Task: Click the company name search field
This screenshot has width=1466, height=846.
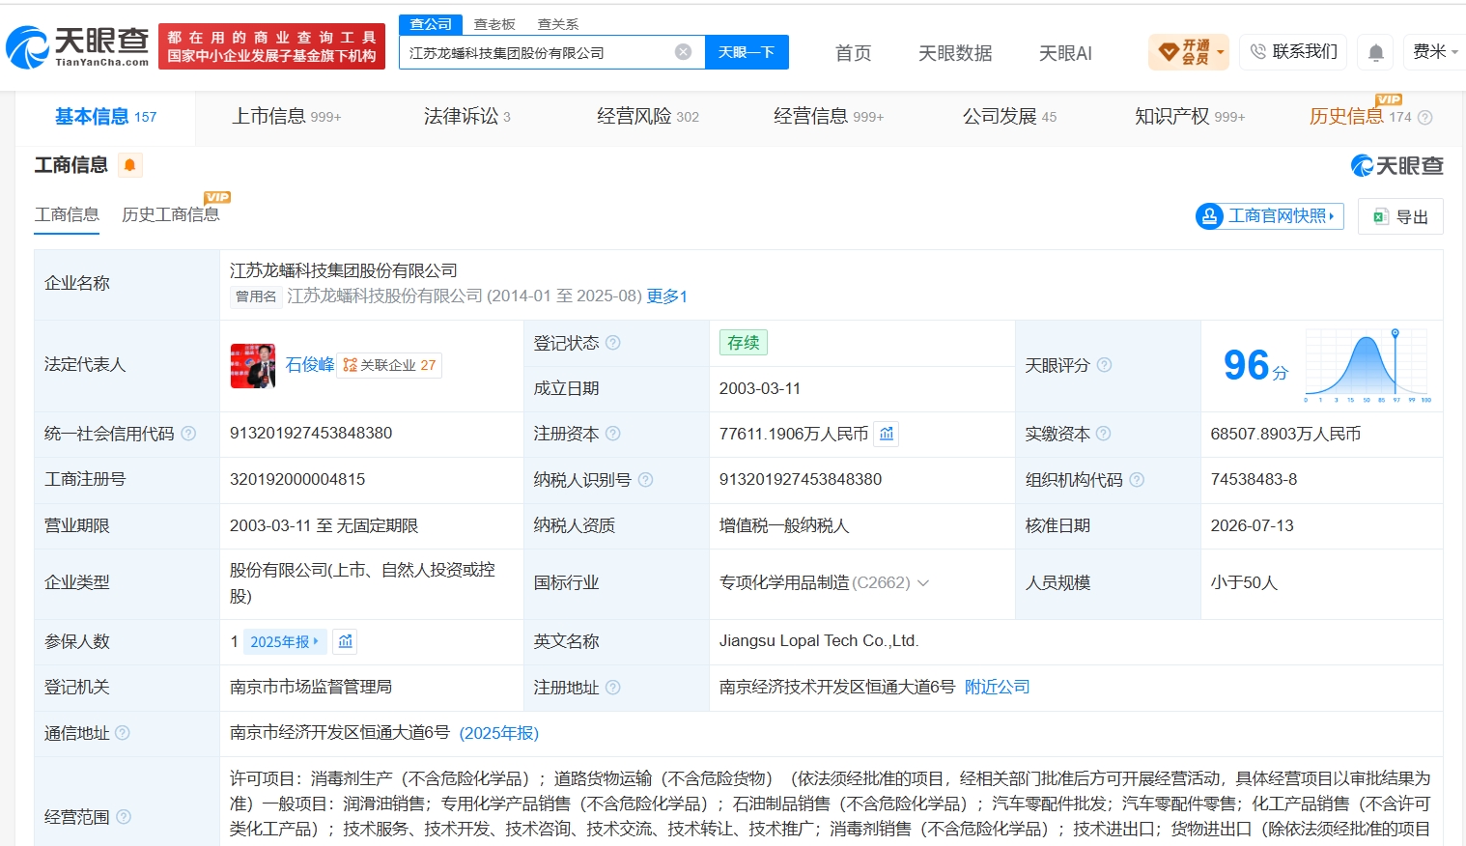Action: (x=537, y=52)
